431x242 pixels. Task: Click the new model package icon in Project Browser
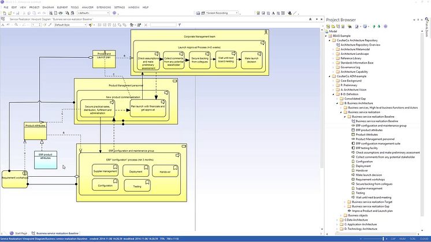click(x=328, y=27)
